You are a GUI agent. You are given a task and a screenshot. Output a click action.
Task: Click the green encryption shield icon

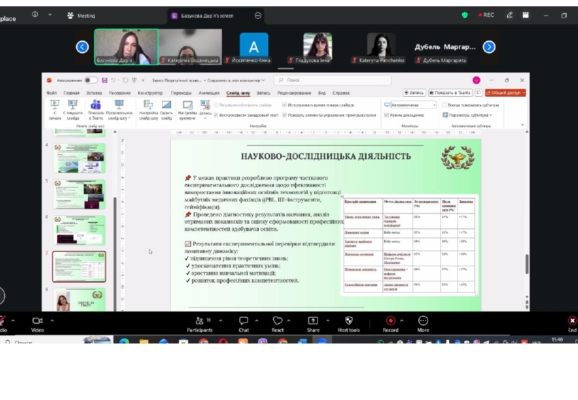464,15
